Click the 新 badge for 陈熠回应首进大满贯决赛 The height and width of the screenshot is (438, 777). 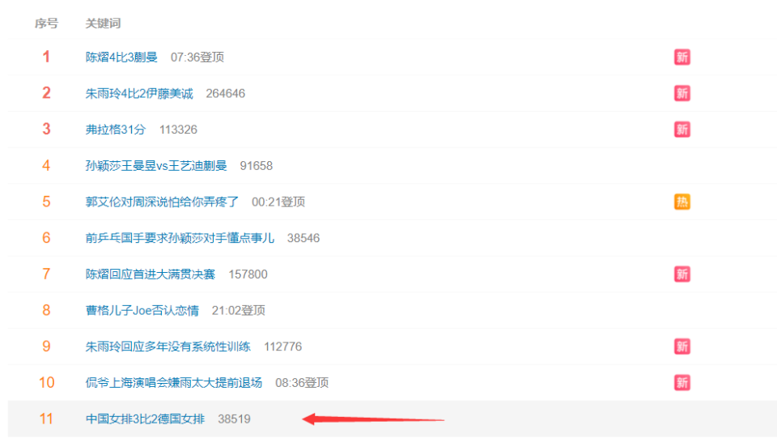681,274
